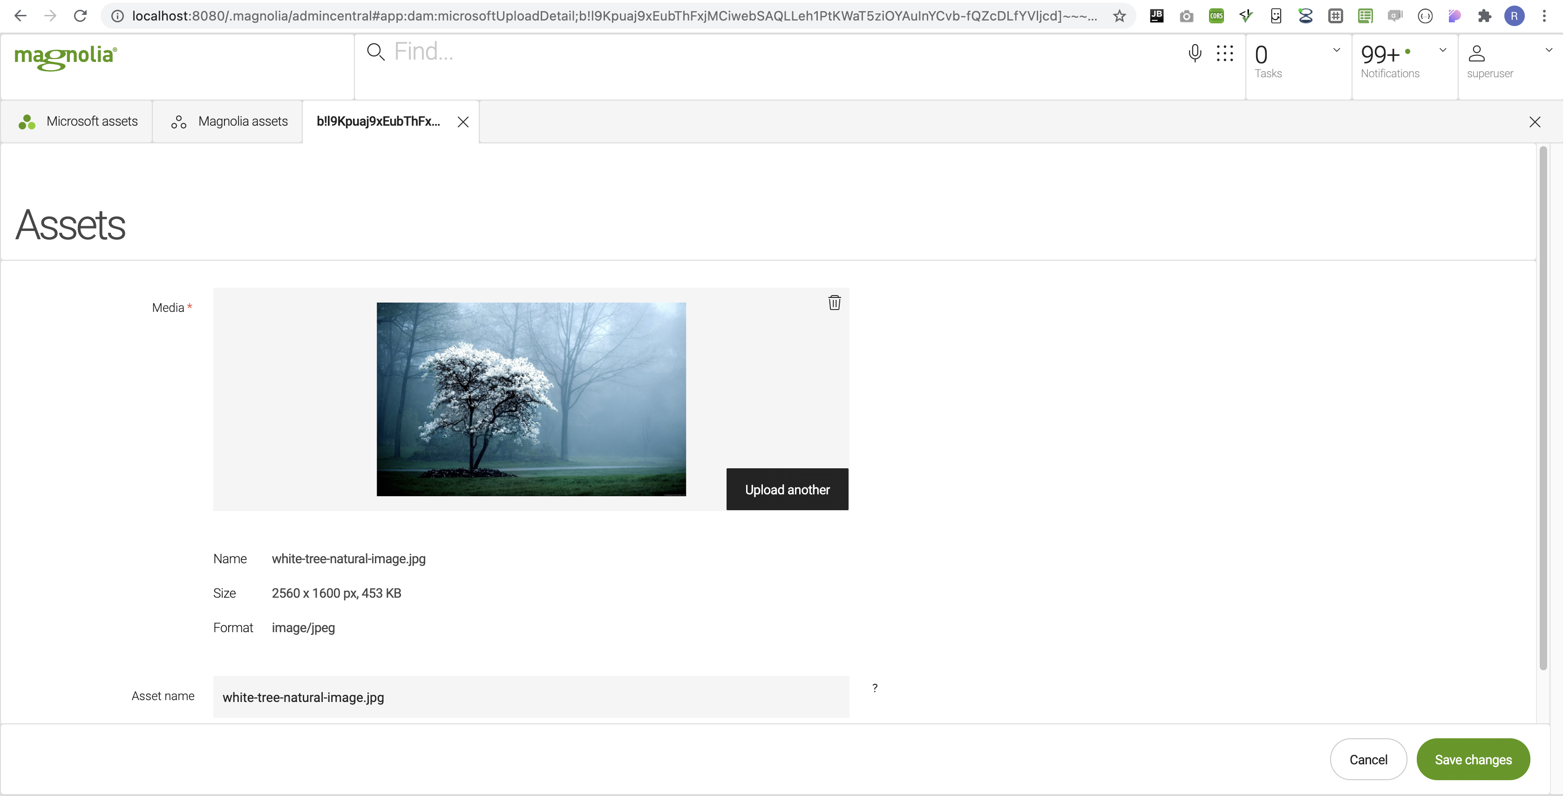The image size is (1563, 796).
Task: Delete the uploaded media via trash icon
Action: point(834,303)
